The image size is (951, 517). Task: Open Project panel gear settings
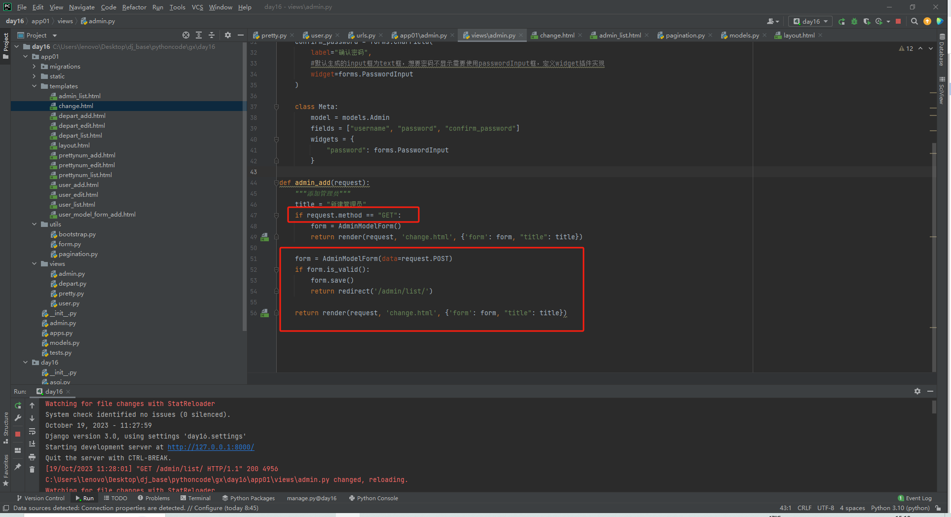(227, 35)
